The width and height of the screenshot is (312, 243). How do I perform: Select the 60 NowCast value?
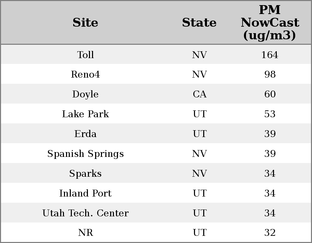point(270,94)
